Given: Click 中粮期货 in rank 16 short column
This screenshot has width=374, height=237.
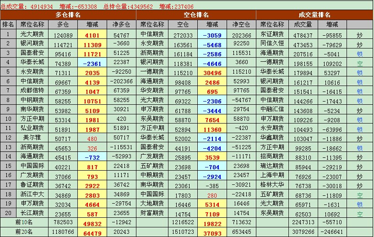Looking at the screenshot, I should (x=152, y=175).
